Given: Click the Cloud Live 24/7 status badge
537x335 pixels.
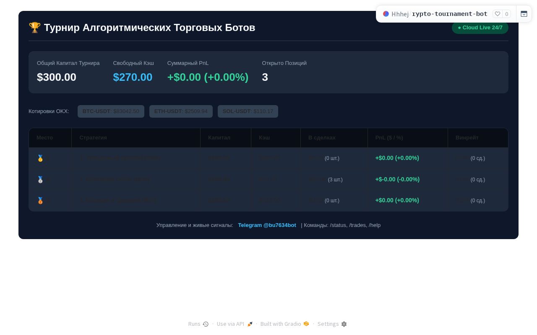Looking at the screenshot, I should pyautogui.click(x=480, y=28).
